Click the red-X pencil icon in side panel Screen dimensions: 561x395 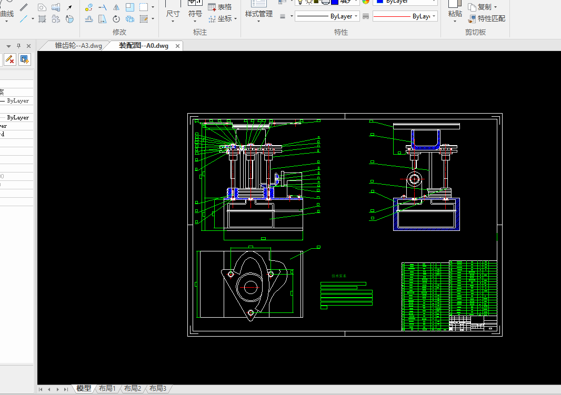click(x=9, y=59)
